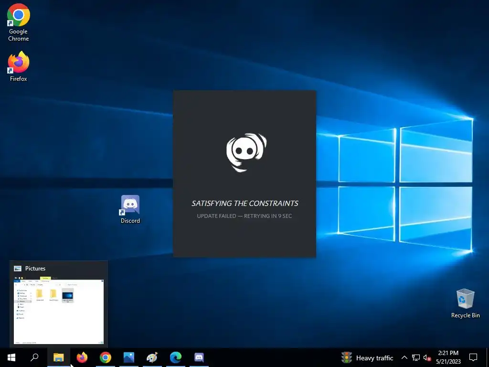This screenshot has height=367, width=489.
Task: Click File Explorer taskbar icon
Action: tap(58, 357)
